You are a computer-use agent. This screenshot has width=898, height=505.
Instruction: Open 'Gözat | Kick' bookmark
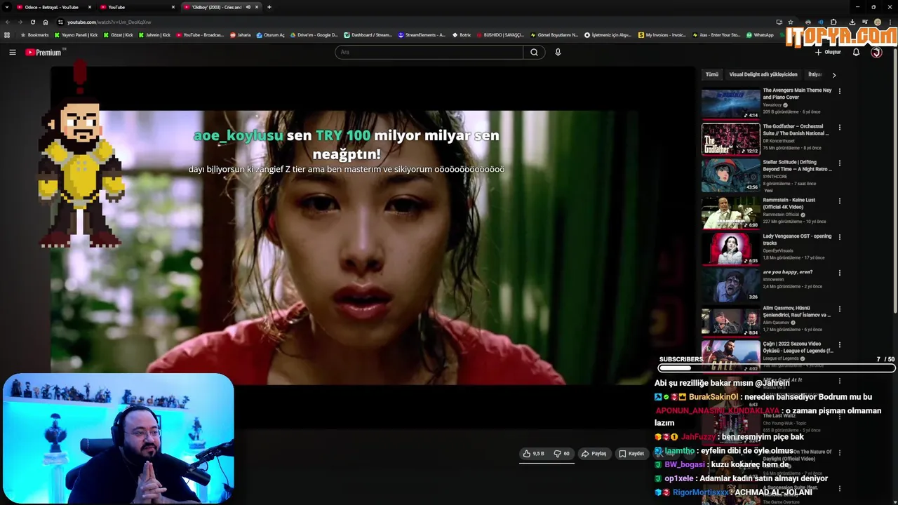point(118,35)
